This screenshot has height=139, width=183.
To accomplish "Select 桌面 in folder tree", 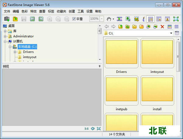I will pyautogui.click(x=12, y=26).
